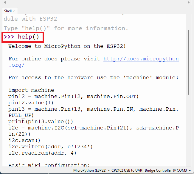Viewport: 194px width, 174px height.
Task: Open the interpreter menu hamburger icon
Action: coord(190,171)
